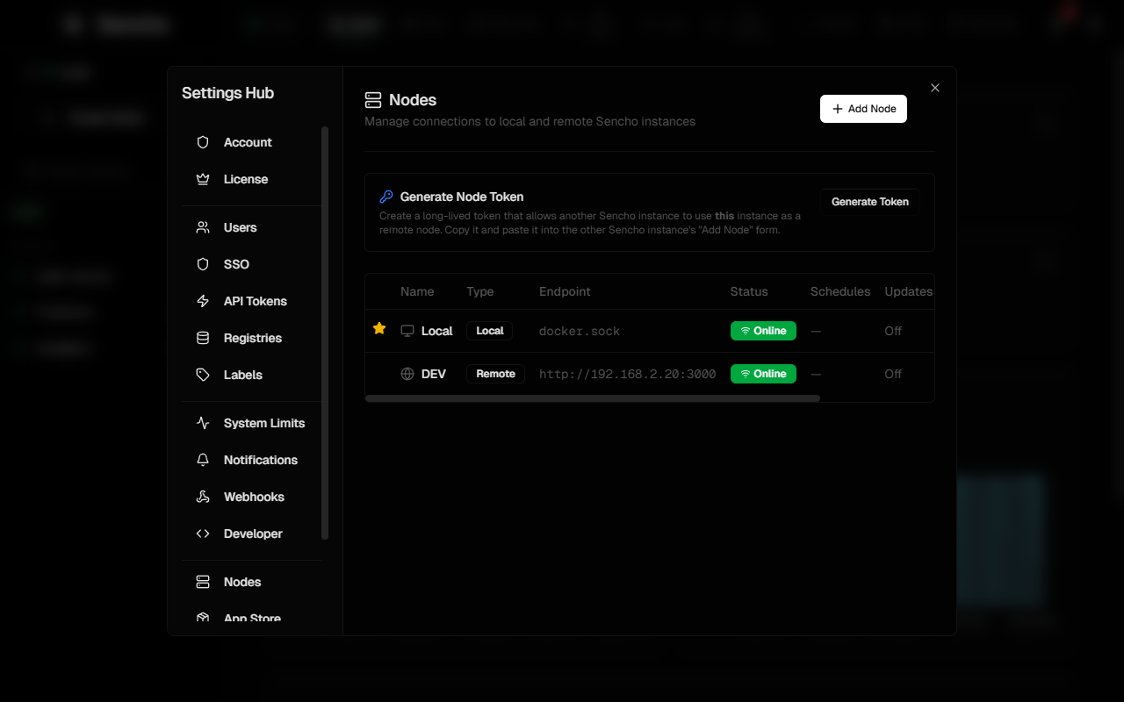Click the crown icon beside License
Screen dimensions: 1124x702
(x=203, y=179)
